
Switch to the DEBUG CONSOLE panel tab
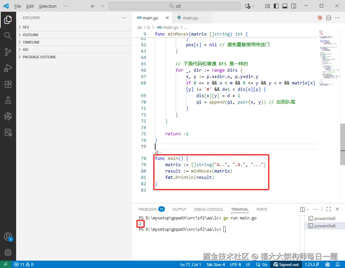[209, 209]
